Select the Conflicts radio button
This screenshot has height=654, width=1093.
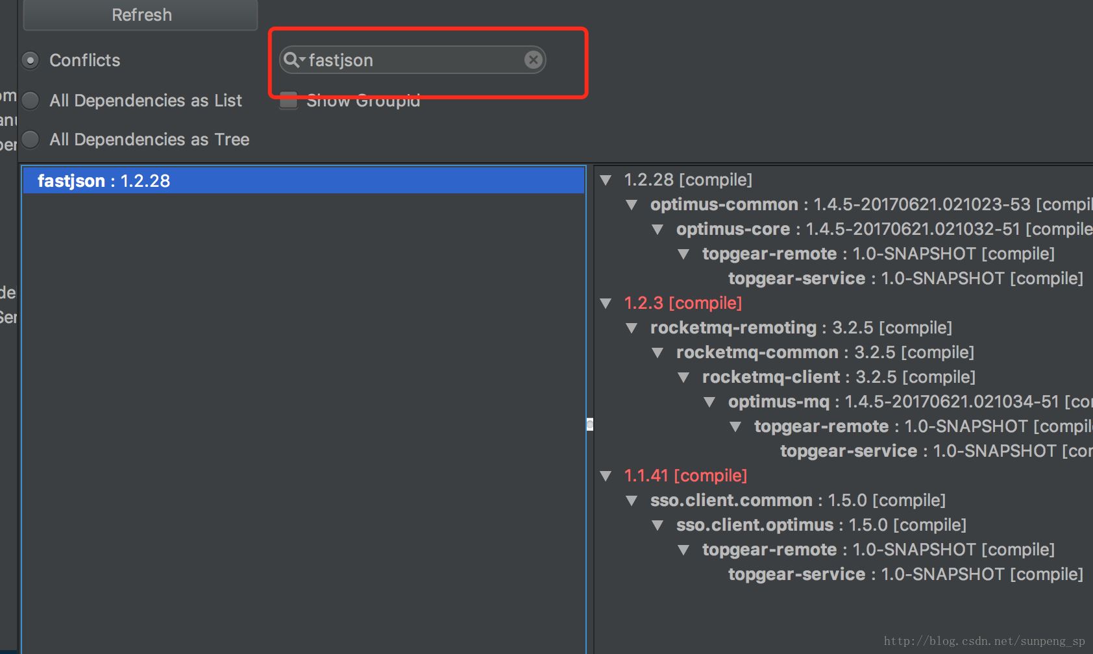click(31, 60)
